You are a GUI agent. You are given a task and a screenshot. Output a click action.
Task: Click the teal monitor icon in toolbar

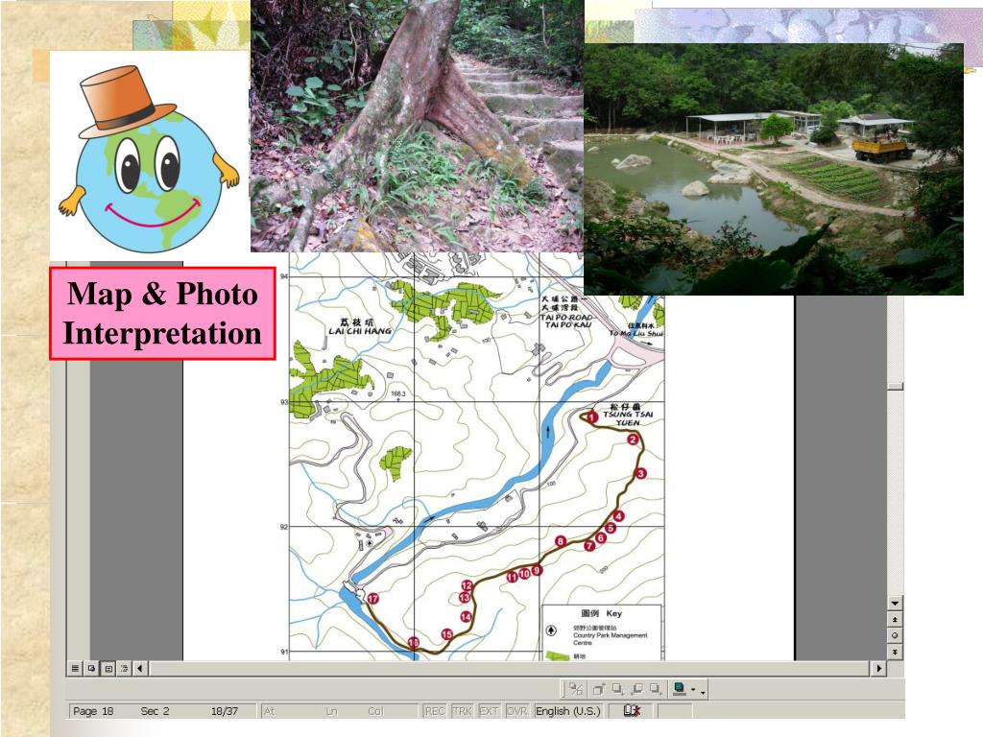click(679, 689)
